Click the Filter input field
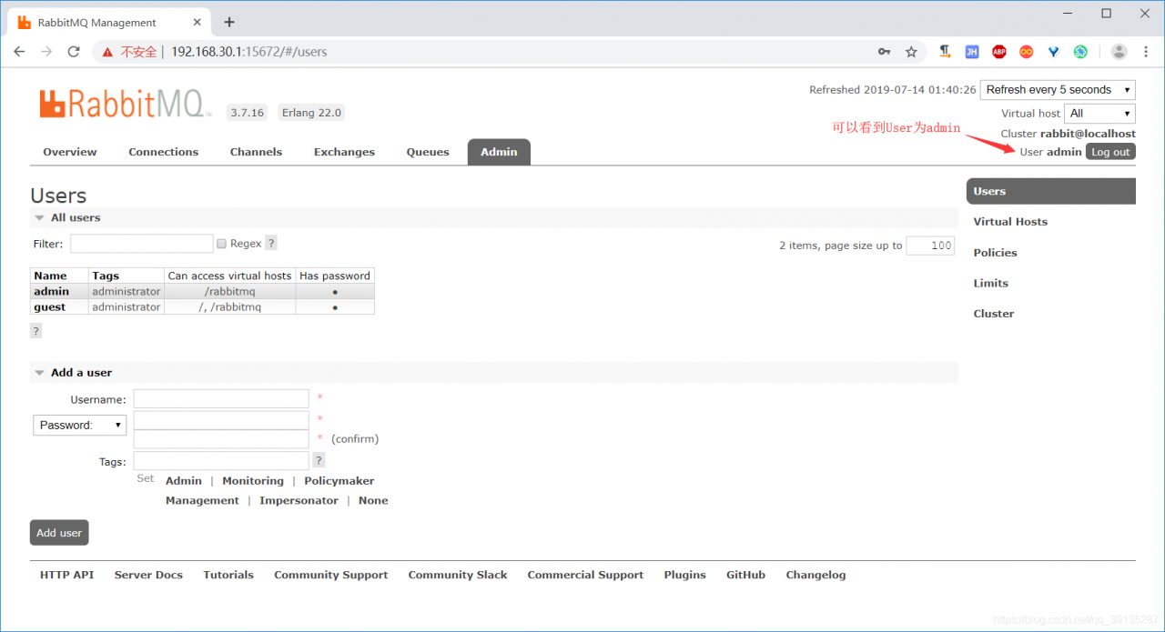Viewport: 1165px width, 632px height. coord(142,244)
